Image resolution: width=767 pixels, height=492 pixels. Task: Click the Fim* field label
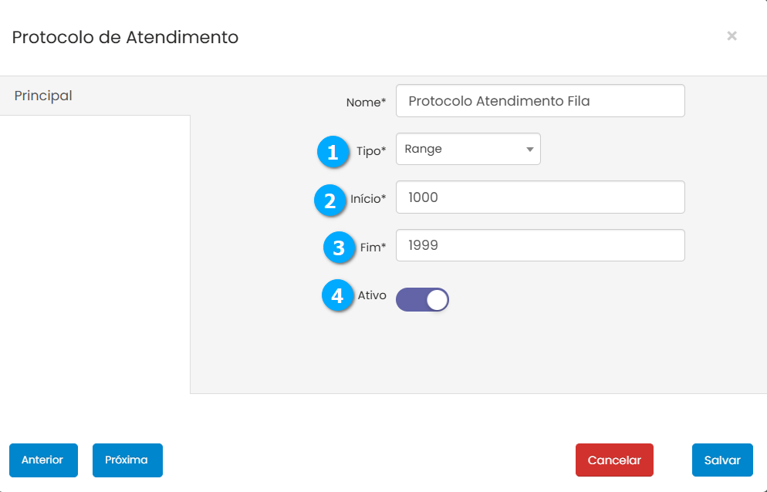coord(373,248)
